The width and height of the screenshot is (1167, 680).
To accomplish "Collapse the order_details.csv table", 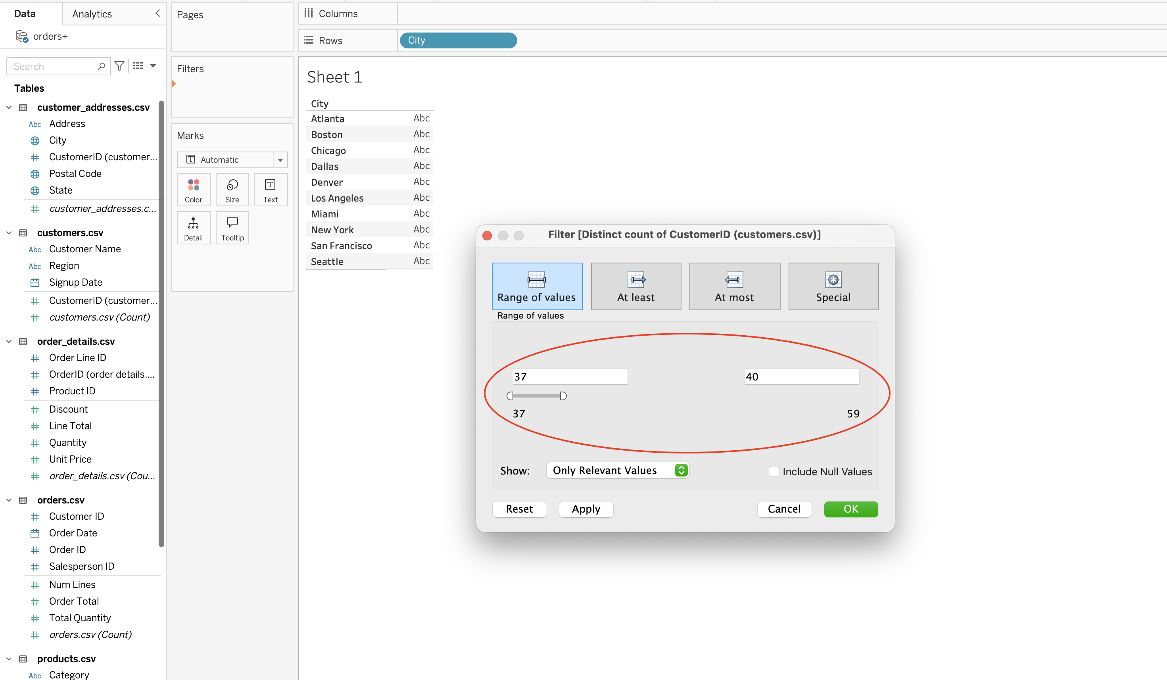I will pyautogui.click(x=9, y=342).
